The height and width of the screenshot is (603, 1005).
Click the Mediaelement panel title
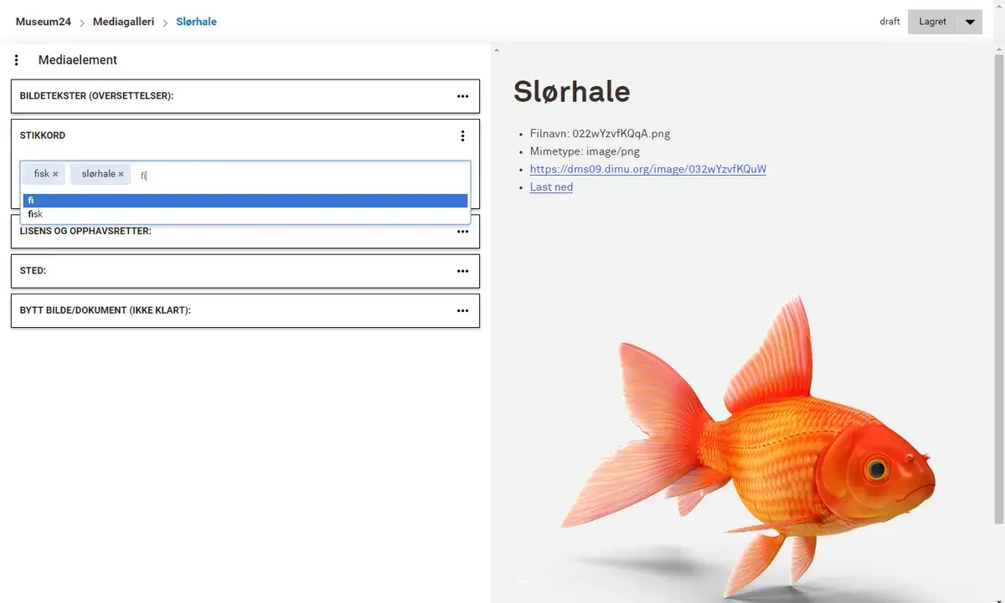point(78,60)
